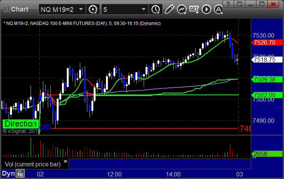Click into the interval field showing 5

pos(125,9)
